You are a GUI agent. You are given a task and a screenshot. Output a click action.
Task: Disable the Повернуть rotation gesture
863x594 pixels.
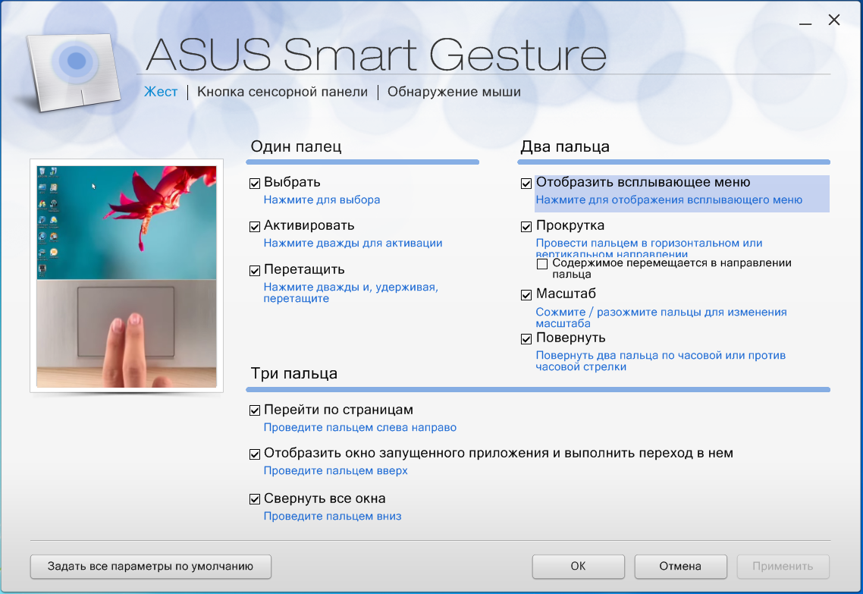tap(526, 339)
